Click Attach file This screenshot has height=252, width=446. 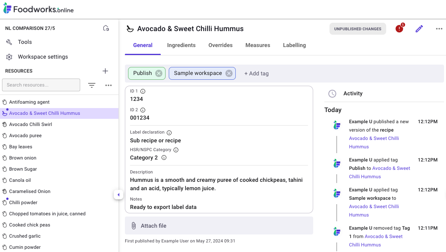click(x=153, y=226)
